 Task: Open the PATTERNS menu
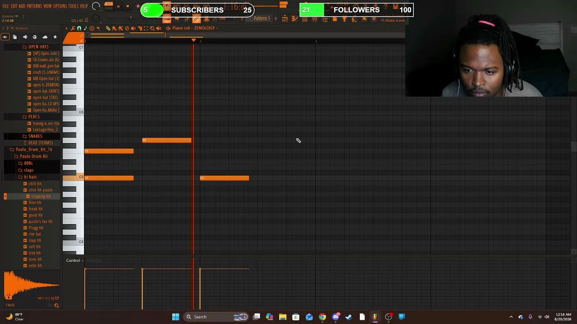[x=34, y=6]
